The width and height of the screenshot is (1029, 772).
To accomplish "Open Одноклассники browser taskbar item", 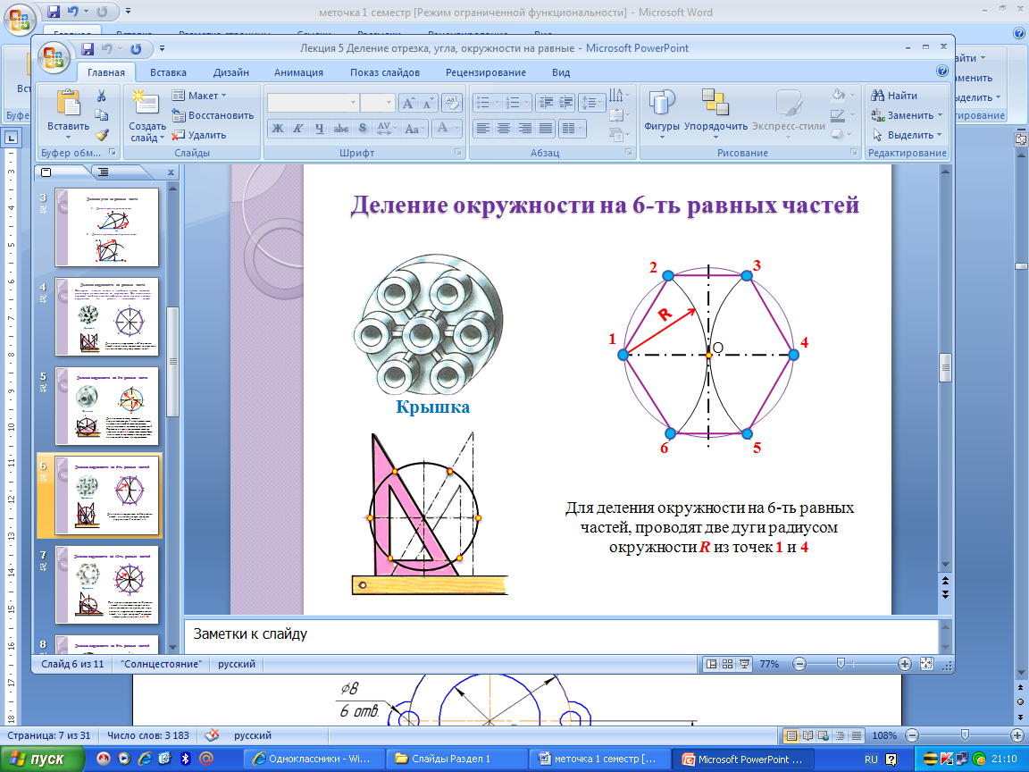I will click(x=313, y=759).
